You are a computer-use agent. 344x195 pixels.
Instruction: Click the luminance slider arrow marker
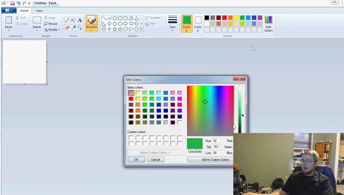tap(243, 115)
